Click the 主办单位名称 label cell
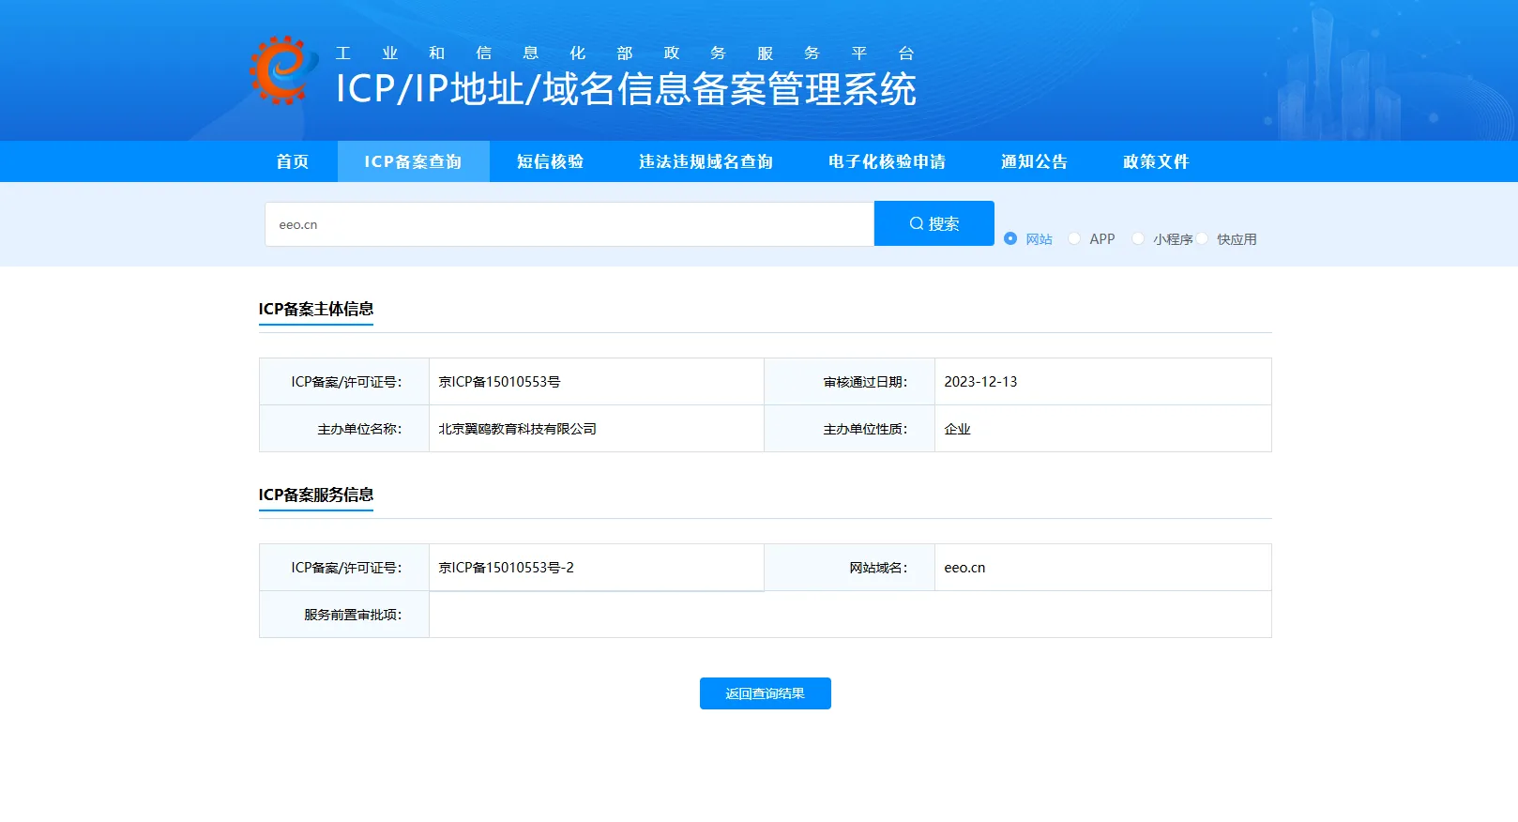The width and height of the screenshot is (1518, 822). [x=344, y=429]
